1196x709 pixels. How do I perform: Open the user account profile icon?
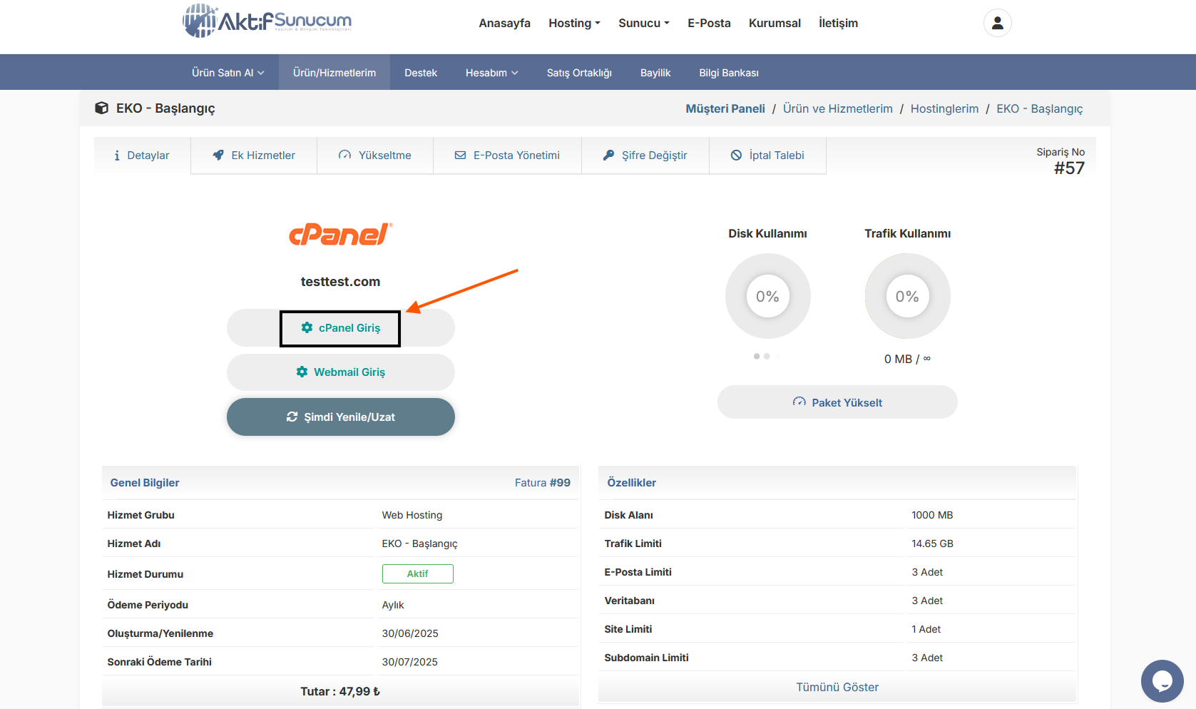click(996, 23)
